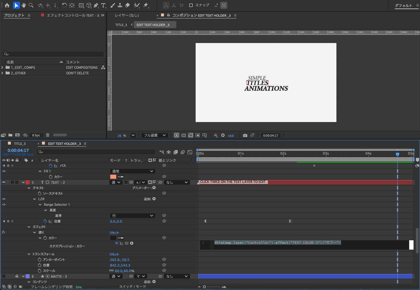Select the Hand tool
The width and height of the screenshot is (420, 290).
pos(24,5)
